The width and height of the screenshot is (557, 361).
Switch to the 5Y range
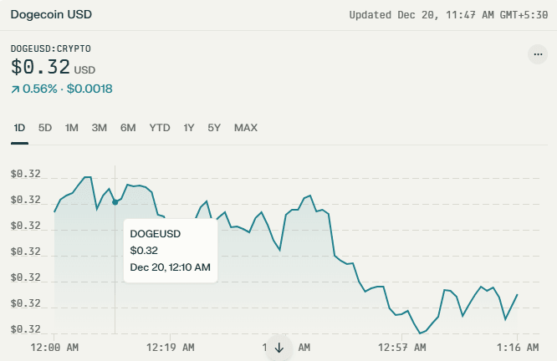tap(214, 128)
